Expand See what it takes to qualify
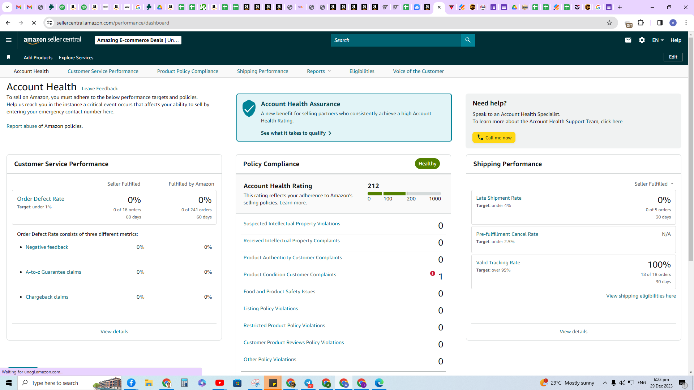 coord(296,133)
